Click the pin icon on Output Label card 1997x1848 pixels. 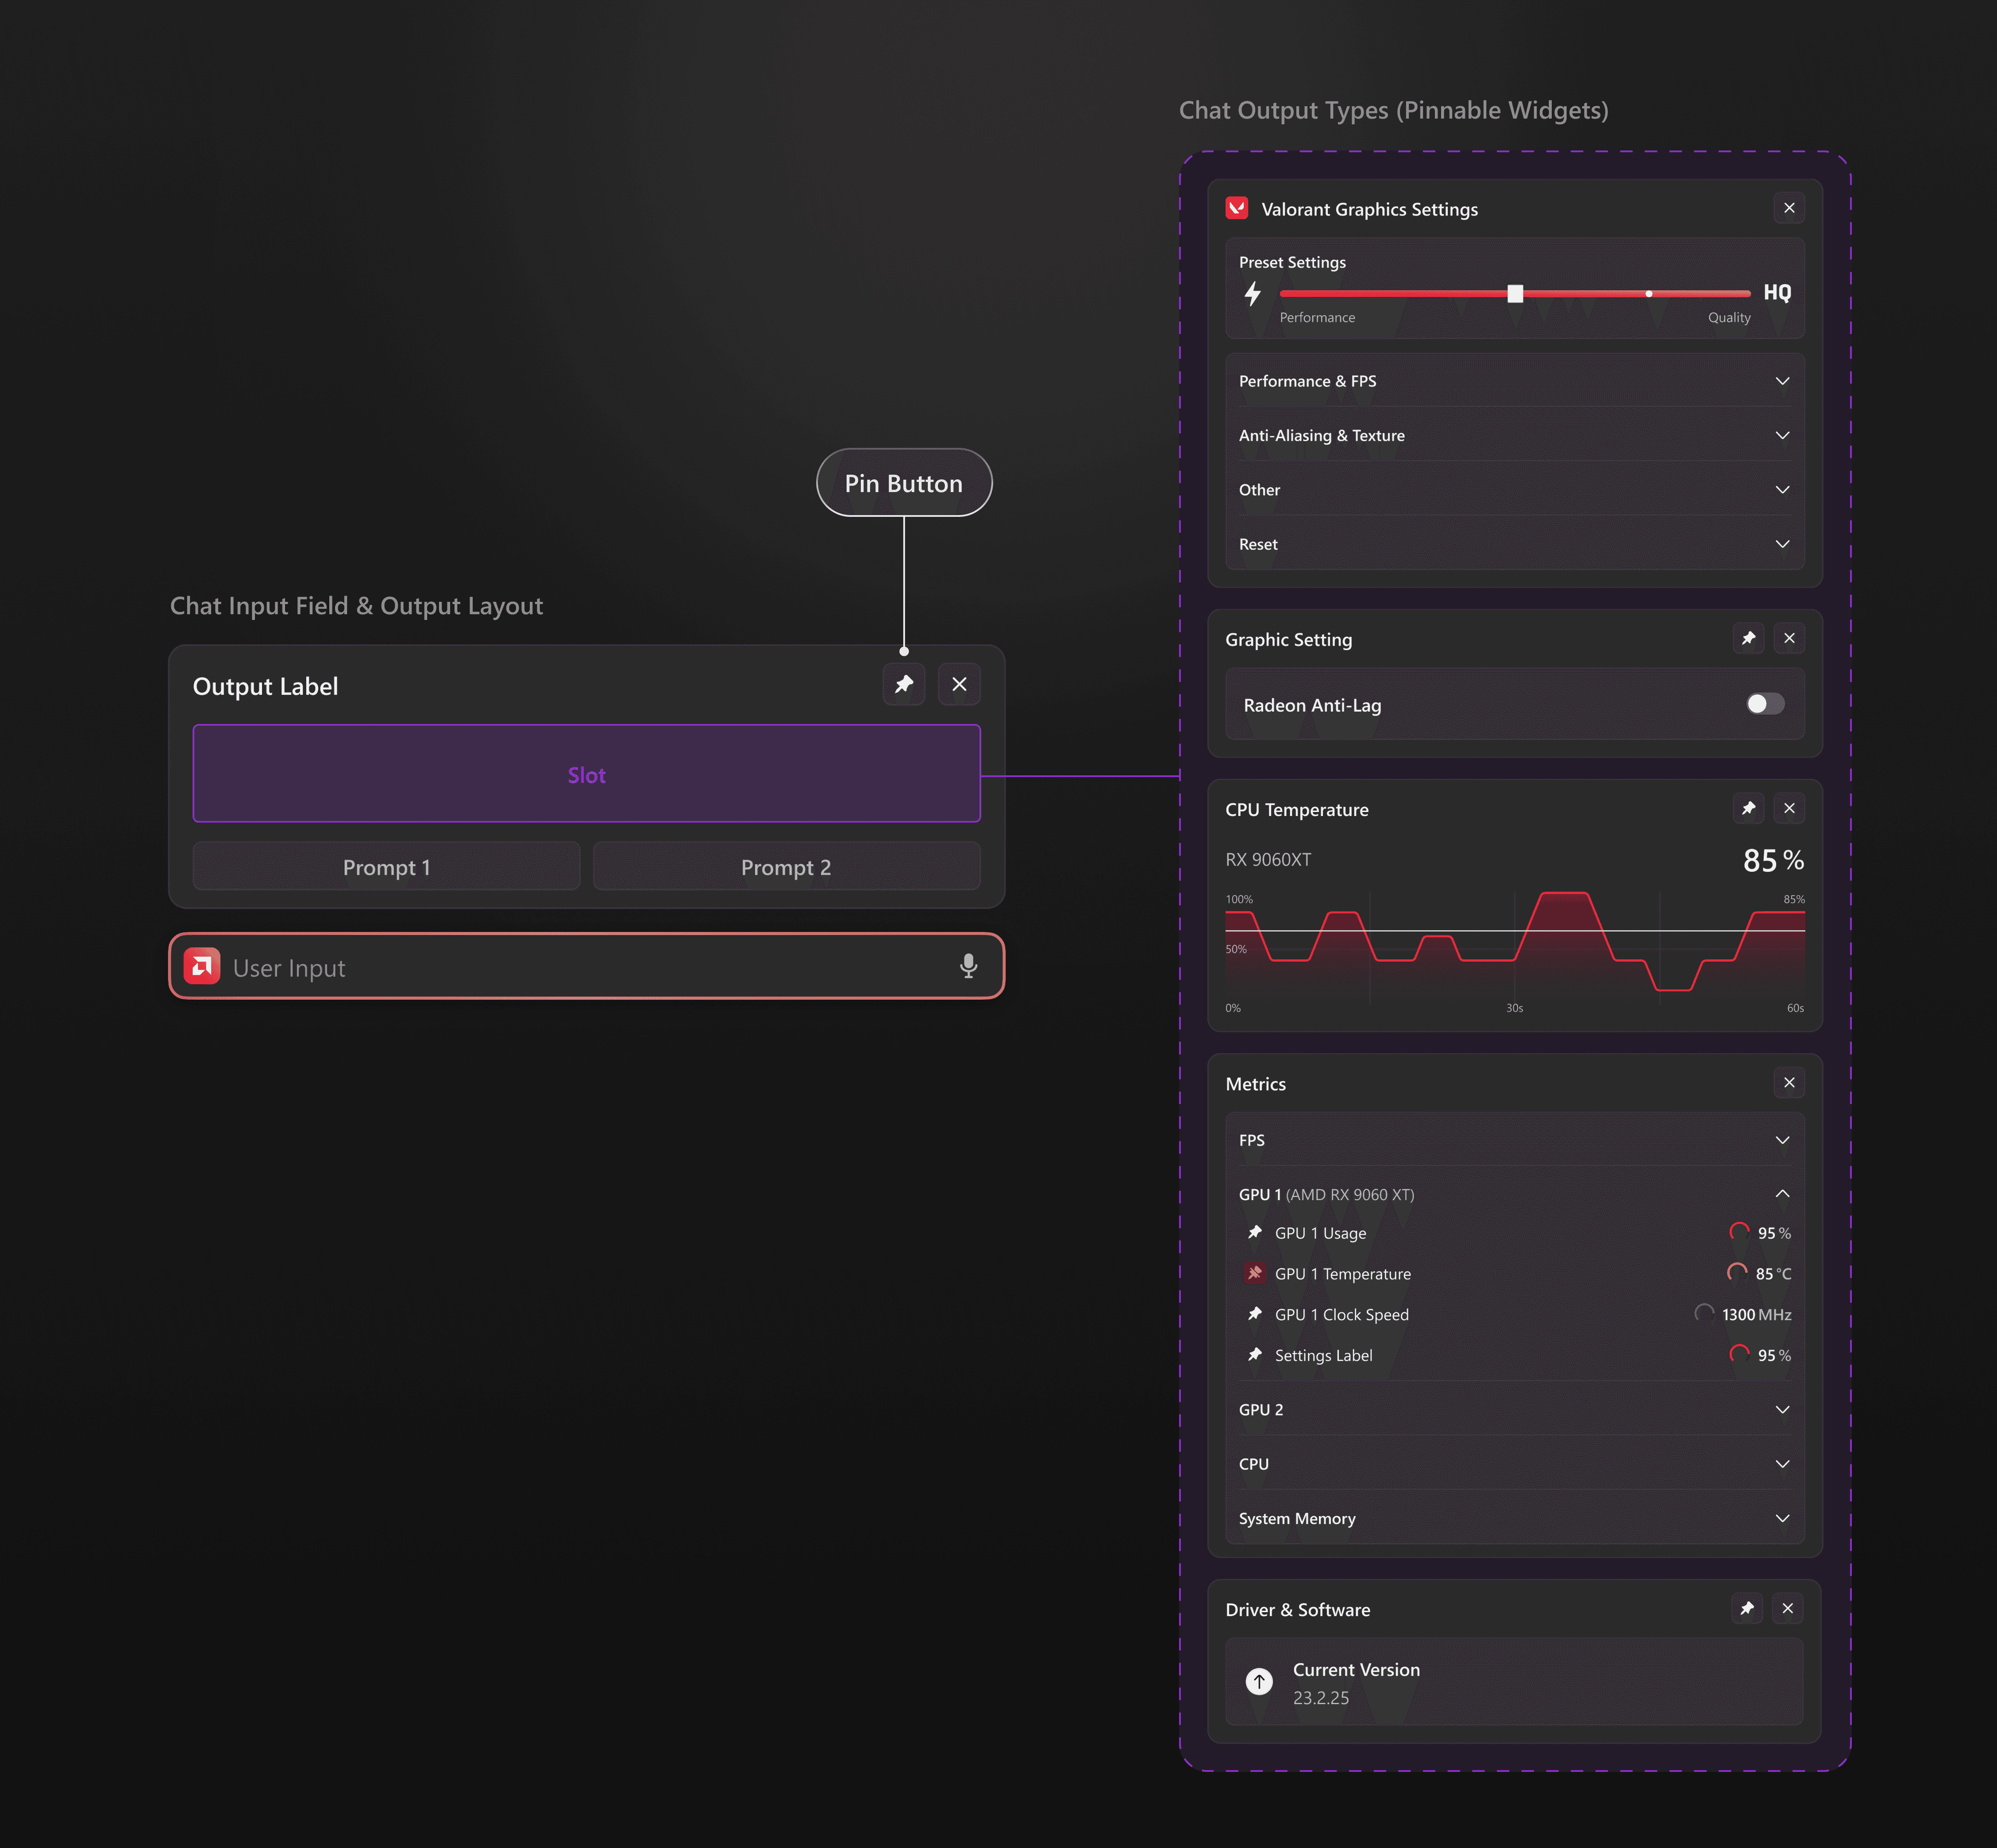click(x=903, y=685)
